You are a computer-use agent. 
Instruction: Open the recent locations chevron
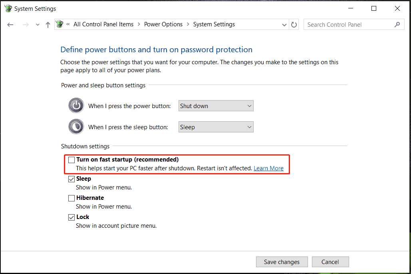coord(38,25)
